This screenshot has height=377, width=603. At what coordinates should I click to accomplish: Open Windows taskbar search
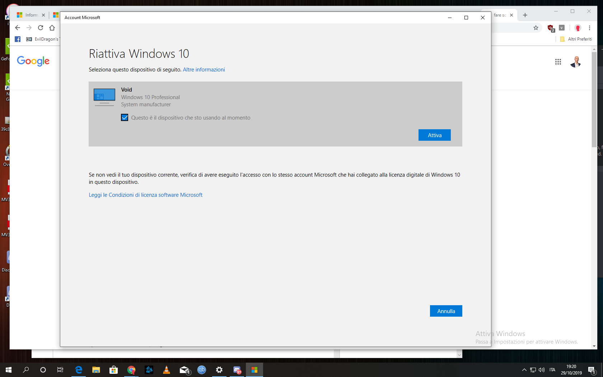point(26,370)
